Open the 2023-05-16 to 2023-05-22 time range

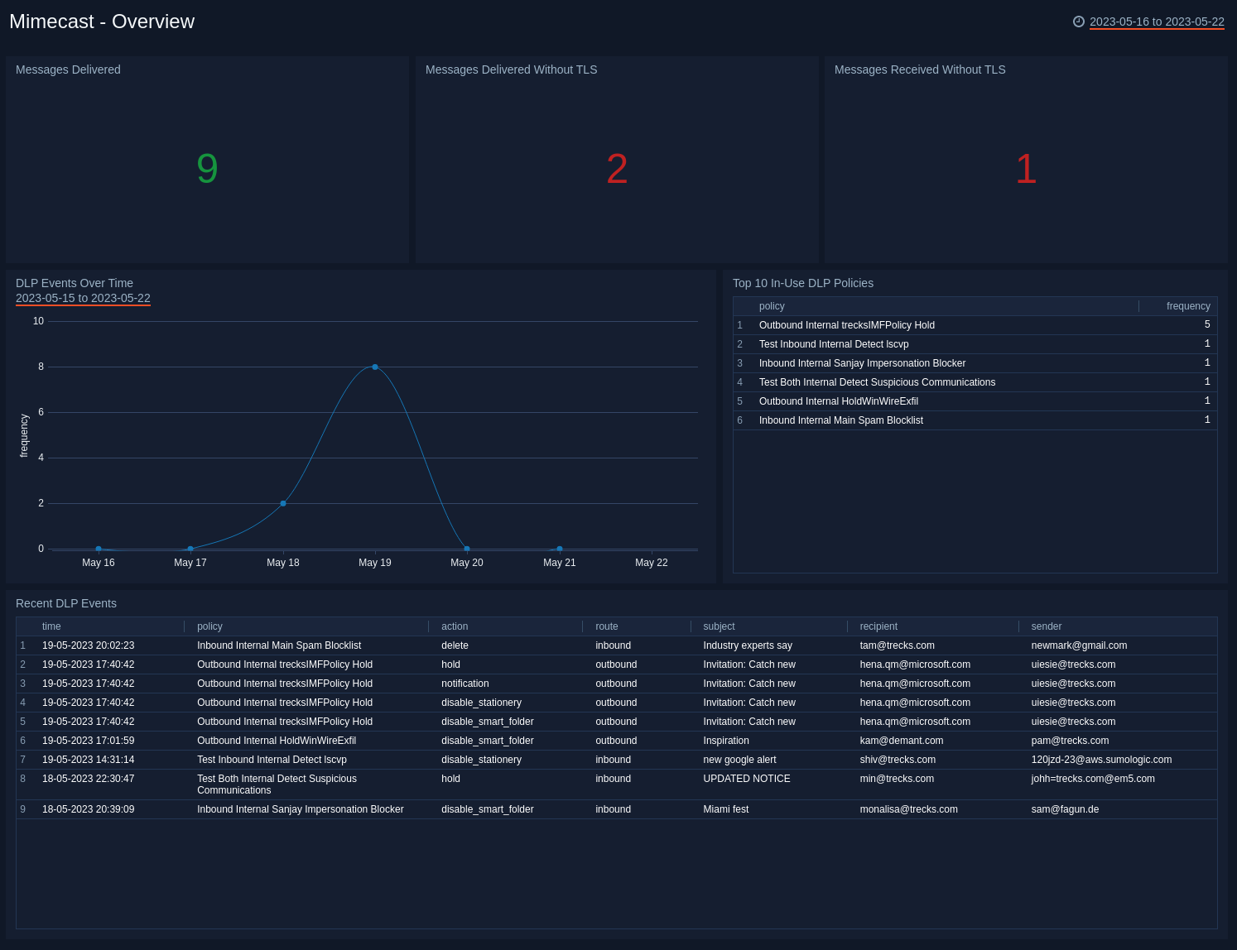click(x=1157, y=22)
